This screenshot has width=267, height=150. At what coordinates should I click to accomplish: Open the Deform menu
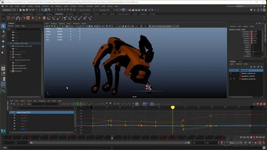(x=81, y=6)
